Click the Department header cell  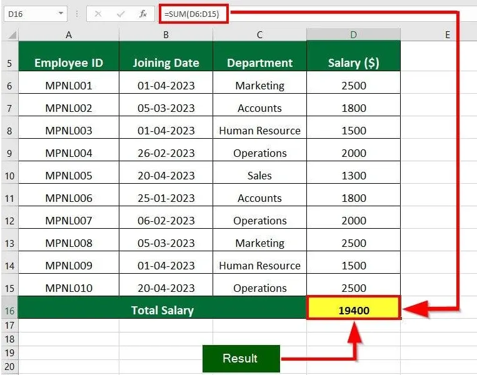(259, 56)
